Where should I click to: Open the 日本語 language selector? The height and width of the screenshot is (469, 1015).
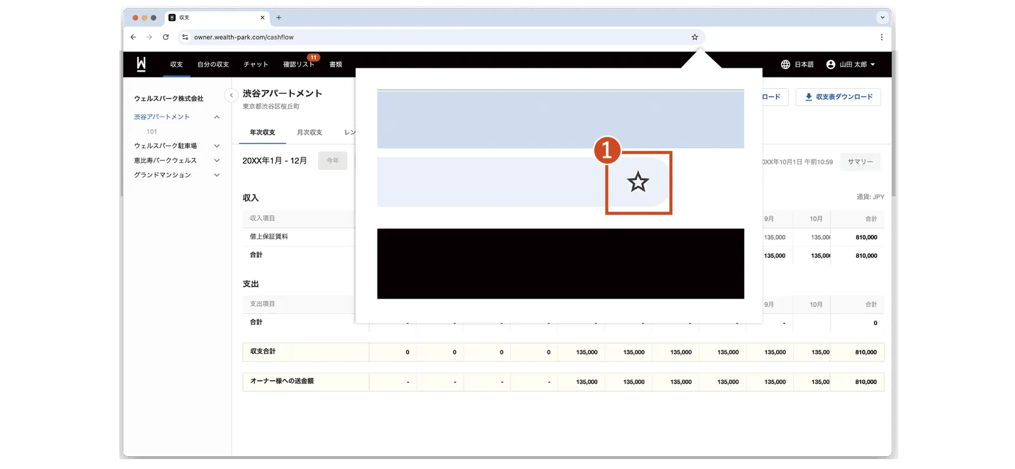click(797, 65)
